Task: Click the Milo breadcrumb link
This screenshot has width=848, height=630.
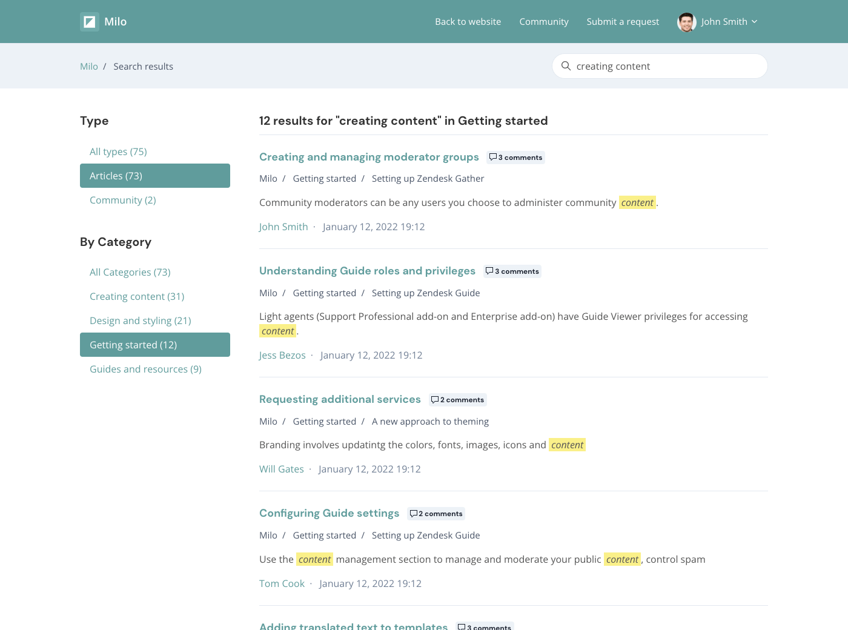Action: coord(88,67)
